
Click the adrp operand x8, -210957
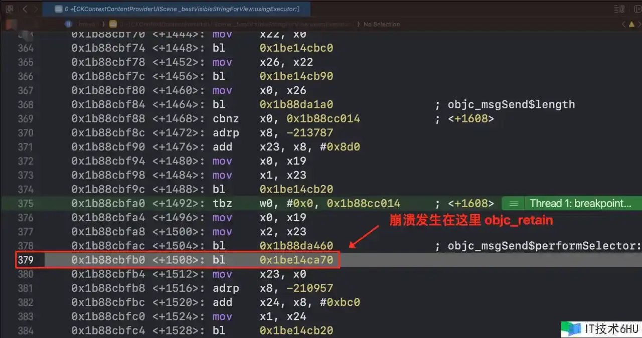pyautogui.click(x=296, y=288)
